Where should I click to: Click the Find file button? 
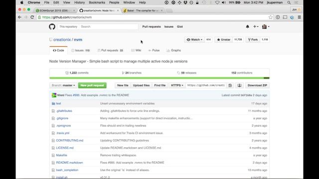click(x=160, y=86)
